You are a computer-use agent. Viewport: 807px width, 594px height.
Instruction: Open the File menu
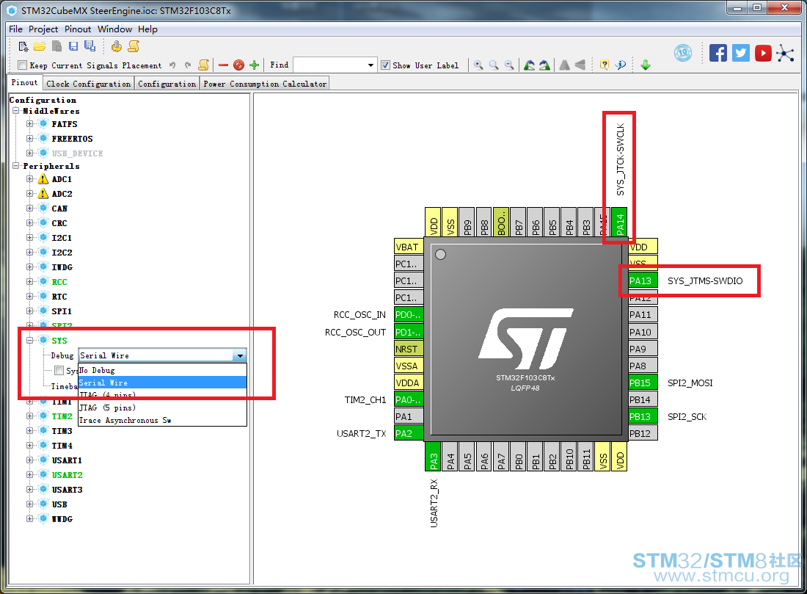[x=15, y=29]
